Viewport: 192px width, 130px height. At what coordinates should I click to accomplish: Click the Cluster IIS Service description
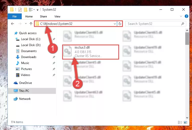(x=88, y=56)
